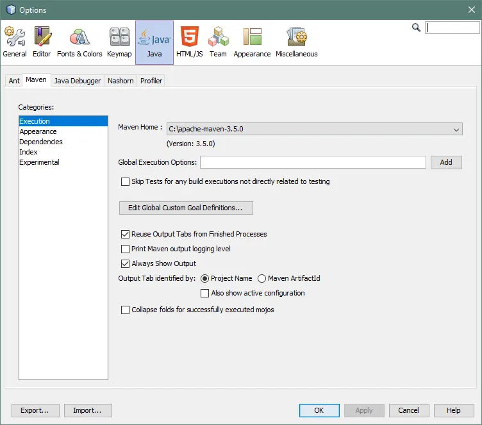Focus the options search field
This screenshot has height=425, width=482.
452,28
